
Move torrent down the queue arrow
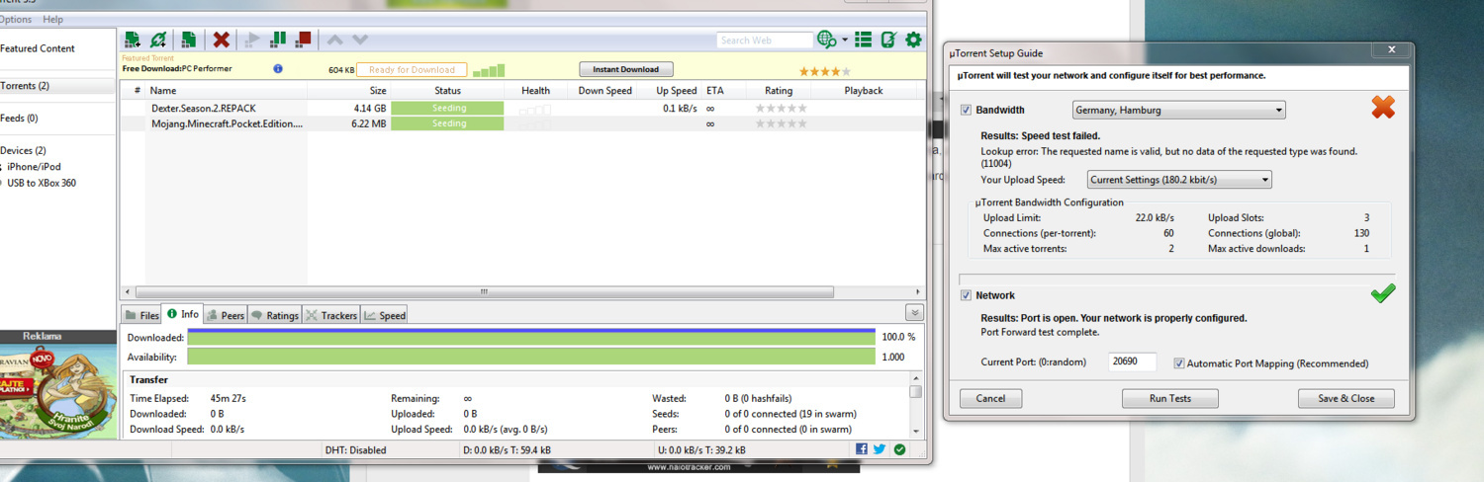click(x=360, y=40)
